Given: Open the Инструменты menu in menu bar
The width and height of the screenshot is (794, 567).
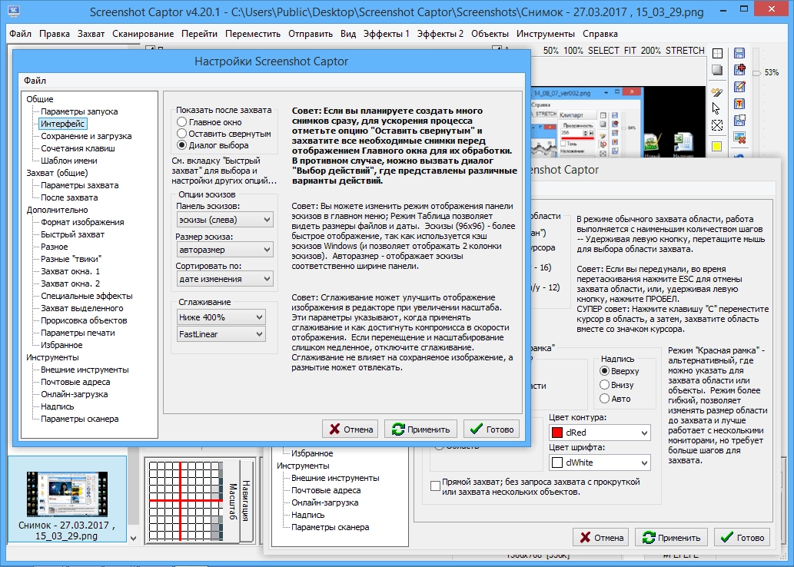Looking at the screenshot, I should [546, 34].
